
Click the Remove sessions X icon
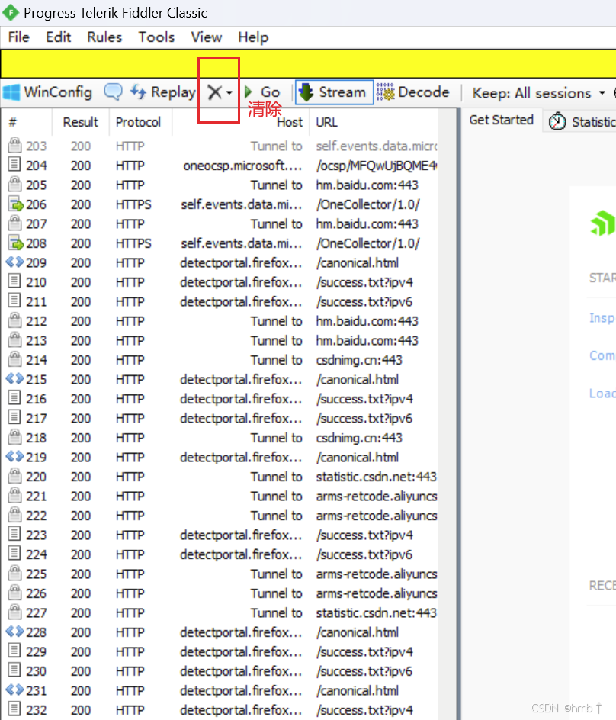(214, 92)
